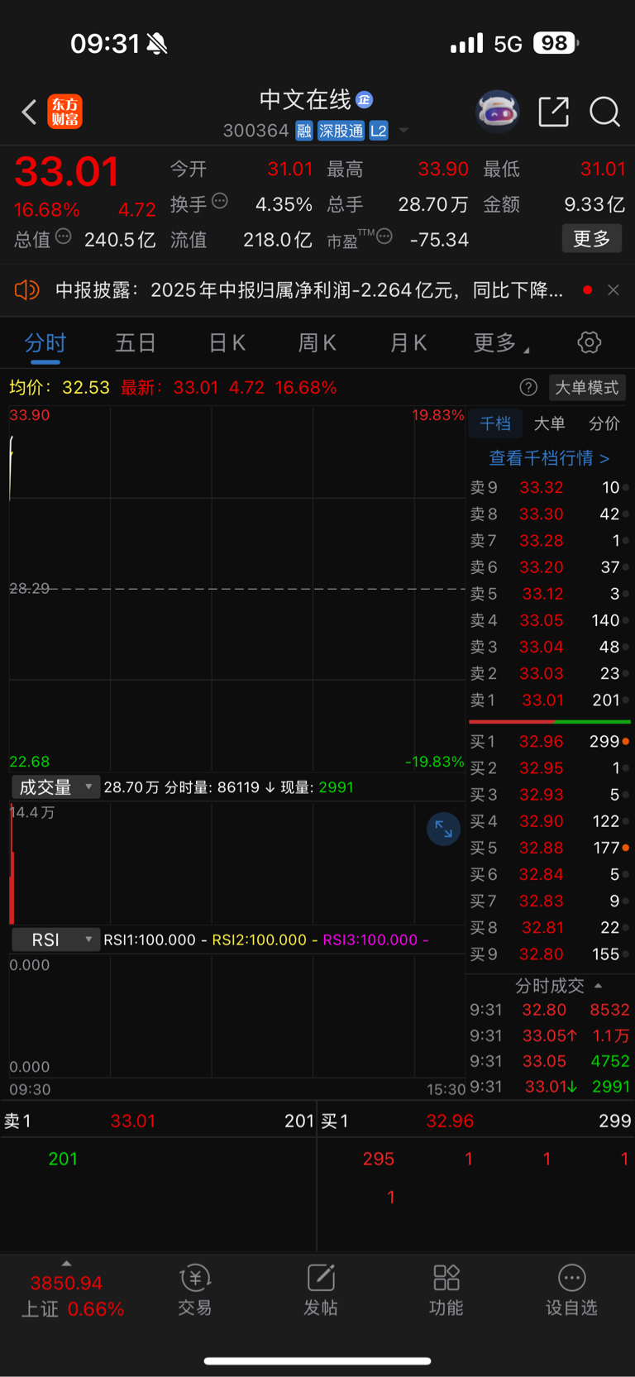Tap the 融 margin tag
Image resolution: width=635 pixels, height=1377 pixels.
[x=304, y=131]
